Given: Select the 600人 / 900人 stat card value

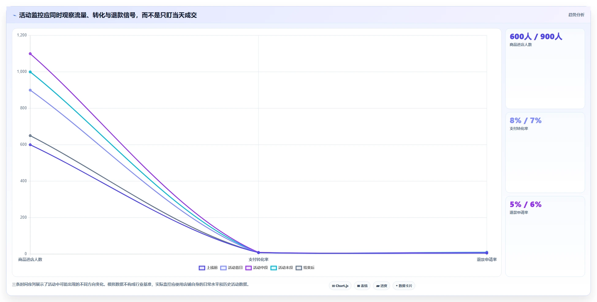Looking at the screenshot, I should [x=536, y=36].
